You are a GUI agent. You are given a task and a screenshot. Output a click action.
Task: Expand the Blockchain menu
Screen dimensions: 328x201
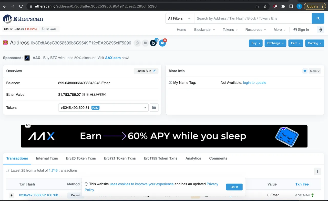[x=204, y=30]
